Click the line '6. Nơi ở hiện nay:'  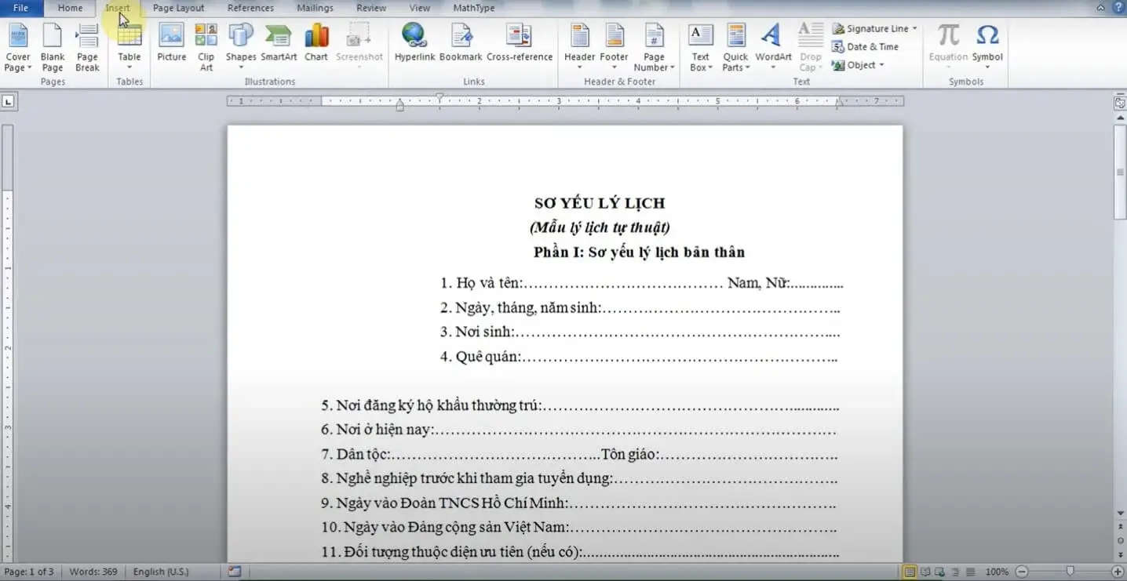[x=579, y=430]
